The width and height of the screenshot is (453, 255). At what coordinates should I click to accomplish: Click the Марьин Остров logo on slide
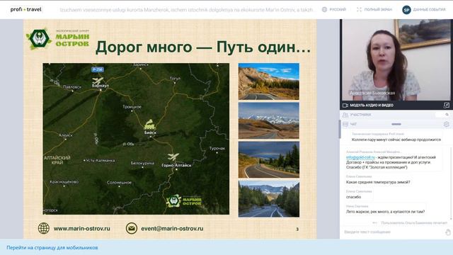(x=58, y=38)
